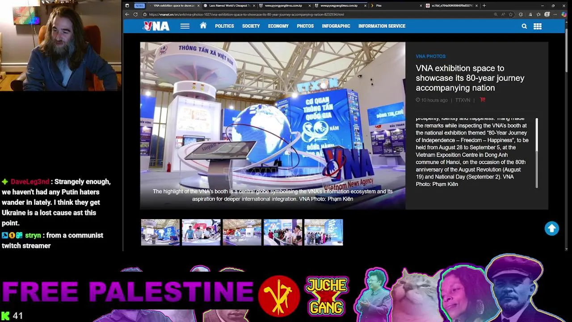Click the blue back-to-top arrow button

point(552,229)
